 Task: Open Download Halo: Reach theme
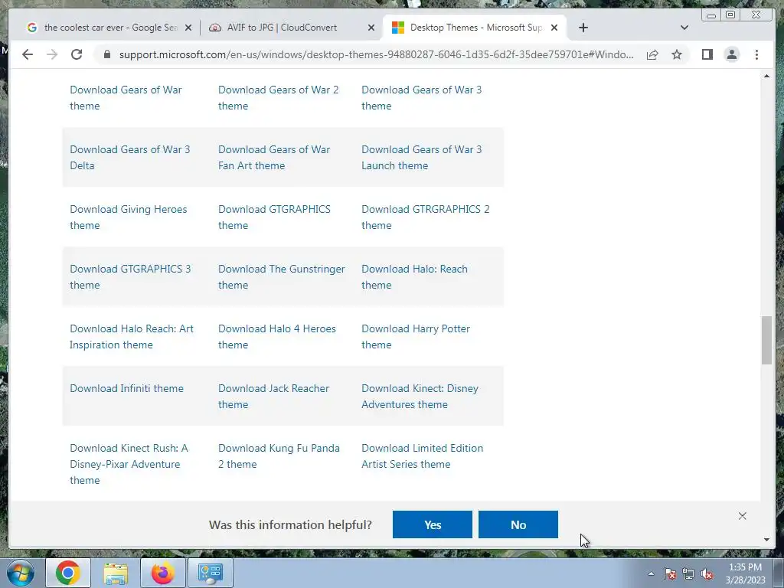pos(414,277)
